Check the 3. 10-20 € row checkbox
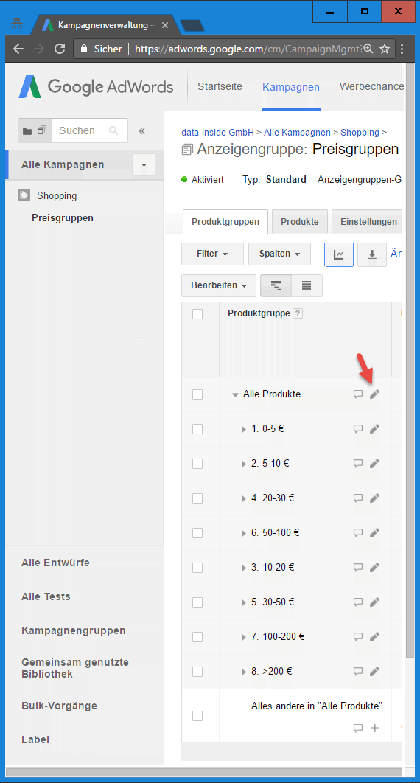Image resolution: width=420 pixels, height=783 pixels. point(197,568)
